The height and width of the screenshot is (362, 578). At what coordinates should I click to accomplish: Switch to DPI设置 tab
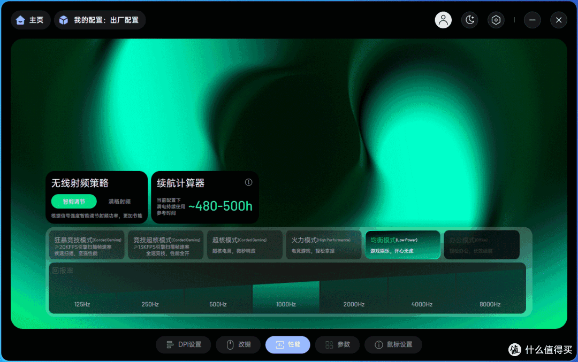[x=184, y=345]
